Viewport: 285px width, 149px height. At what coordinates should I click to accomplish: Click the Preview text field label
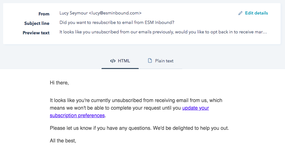[36, 33]
